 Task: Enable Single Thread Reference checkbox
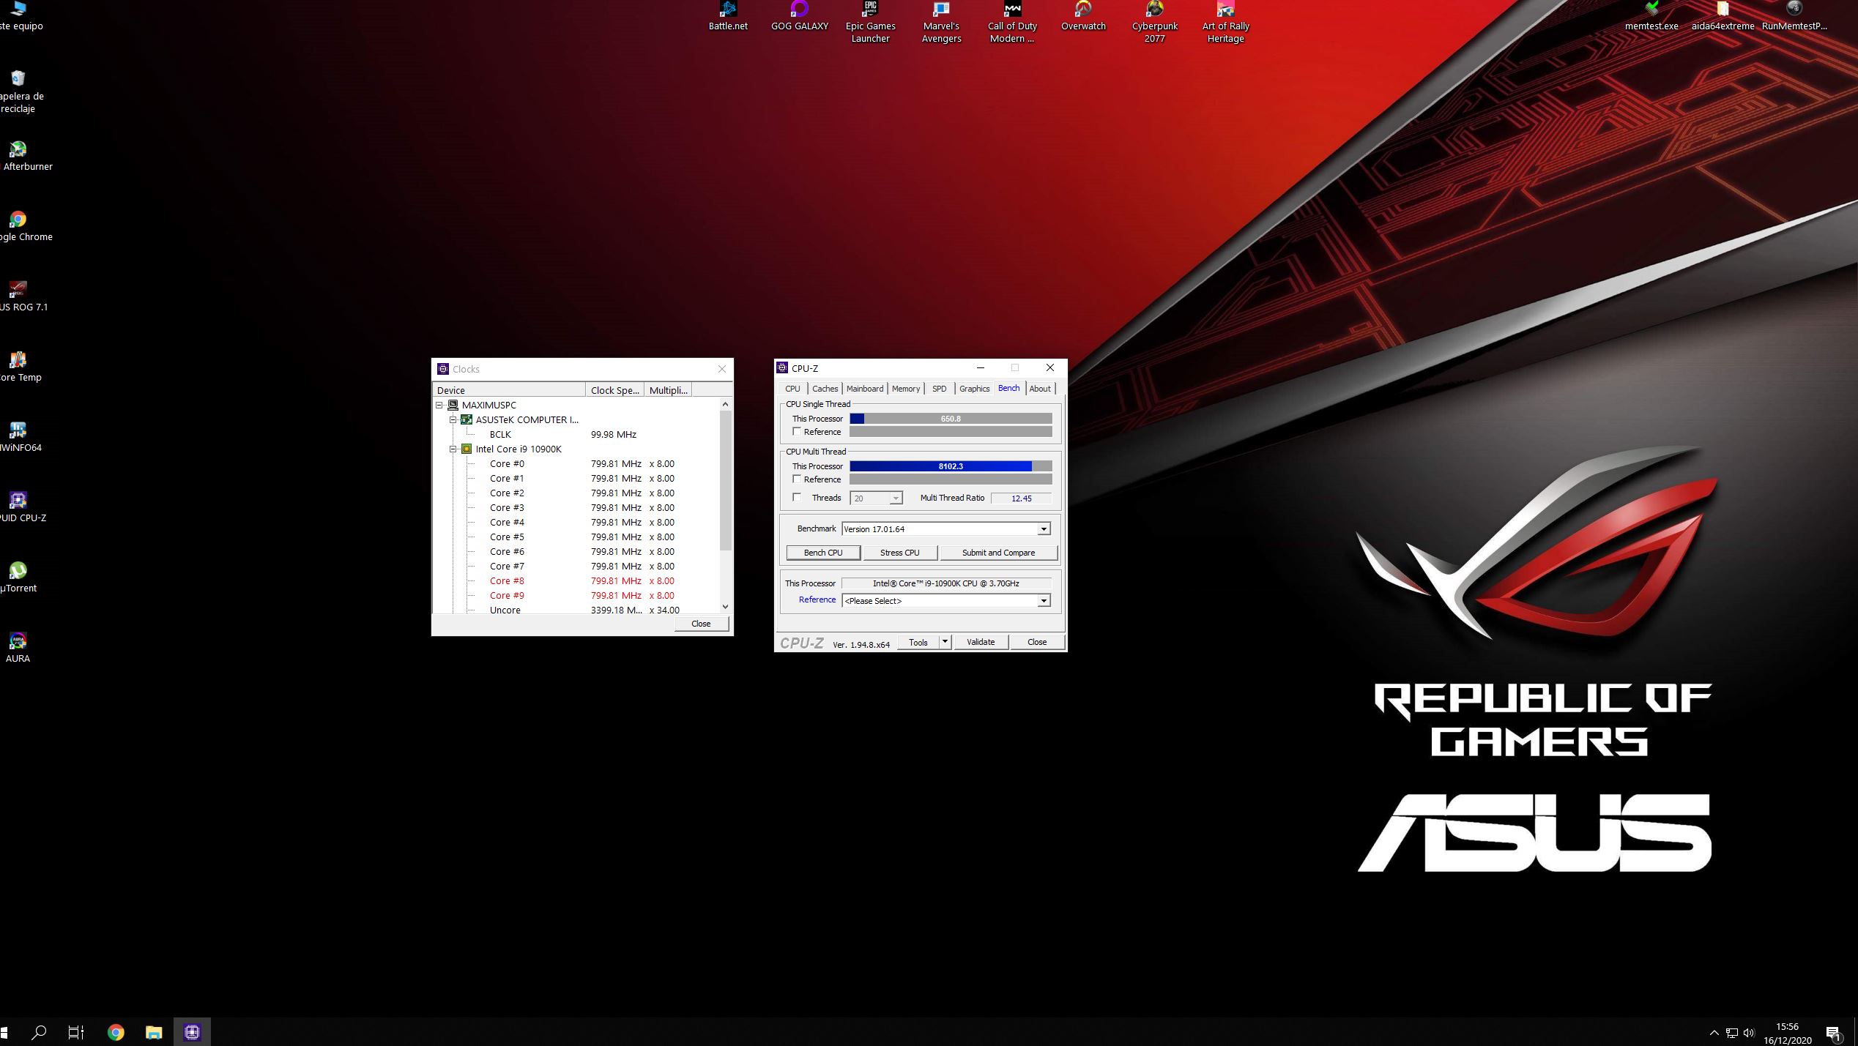797,432
